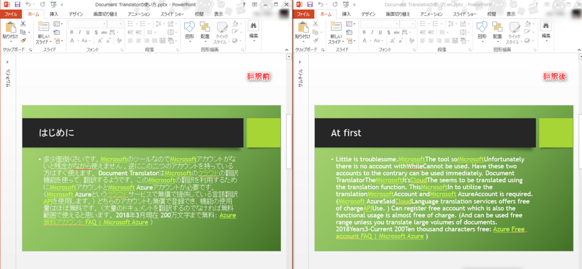
Task: Click the New Slide icon in right window
Action: 335,26
